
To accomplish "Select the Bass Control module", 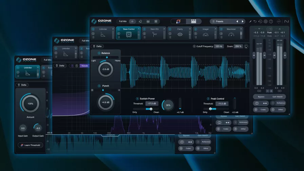I will 128,33.
